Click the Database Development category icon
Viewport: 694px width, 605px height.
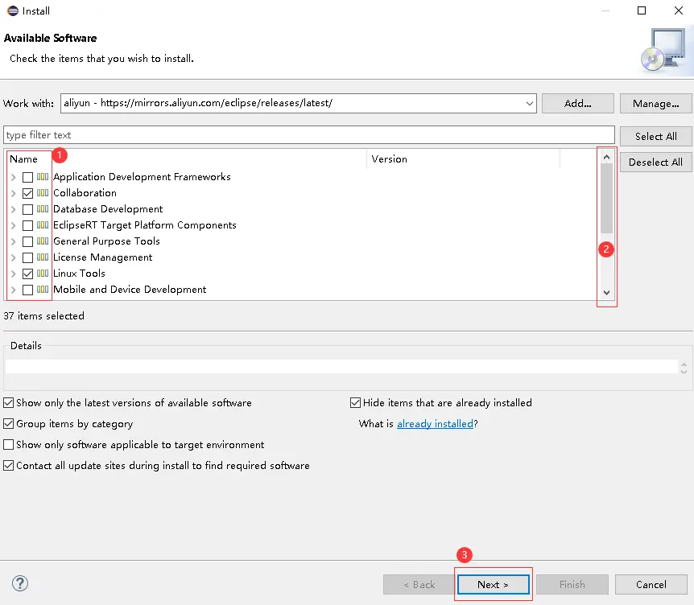[x=43, y=209]
